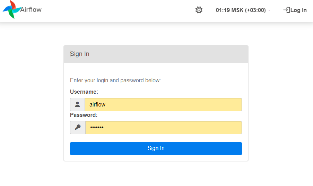Focus the masked Password input field
313x186 pixels.
coord(163,128)
